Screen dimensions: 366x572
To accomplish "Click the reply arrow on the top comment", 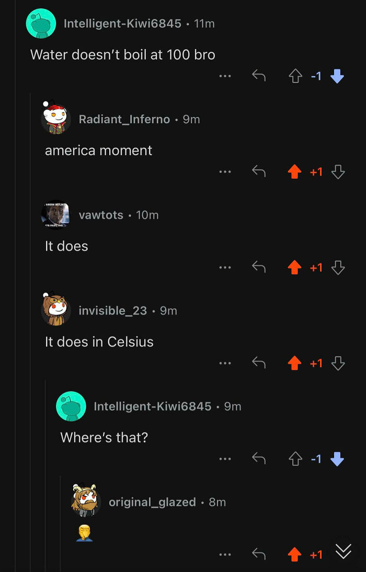I will [x=259, y=76].
